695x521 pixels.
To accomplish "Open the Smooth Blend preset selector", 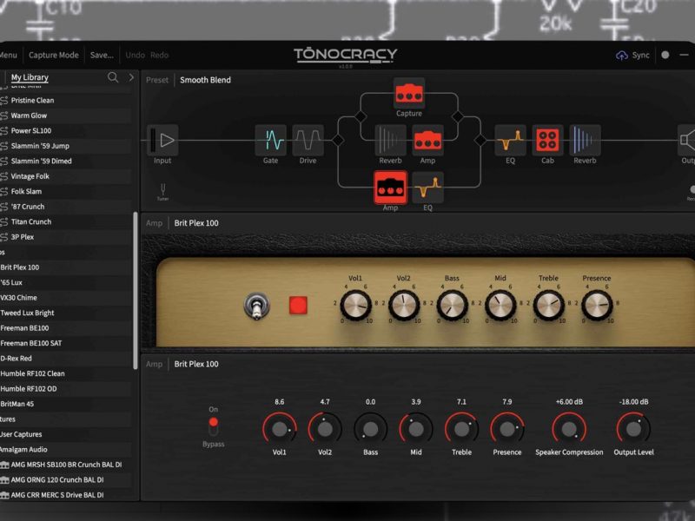I will point(205,80).
